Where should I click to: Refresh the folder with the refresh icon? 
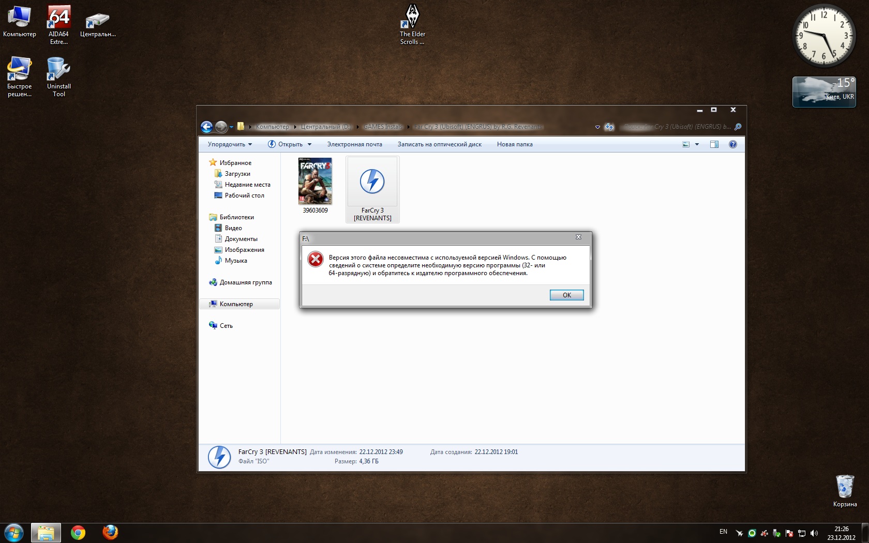tap(609, 127)
